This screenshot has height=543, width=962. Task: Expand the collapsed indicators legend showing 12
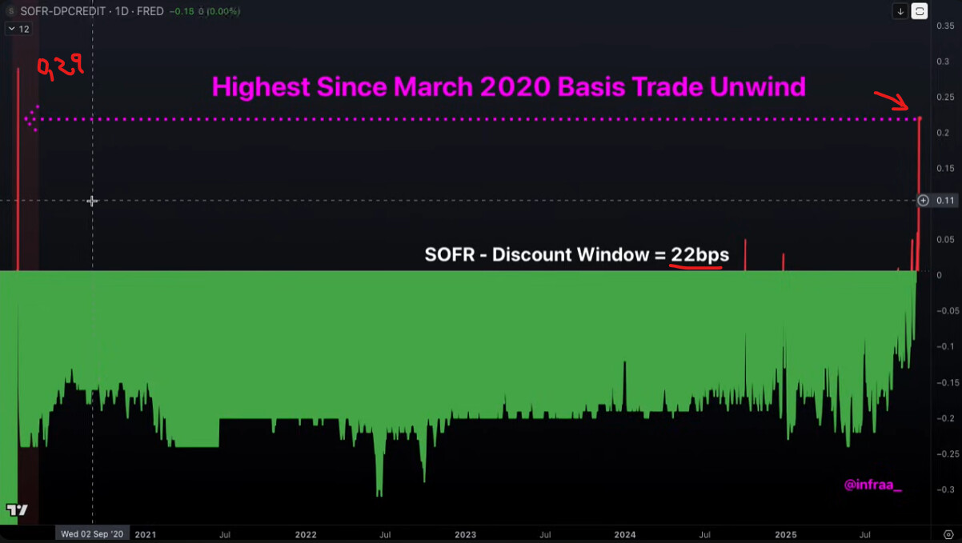pos(18,29)
